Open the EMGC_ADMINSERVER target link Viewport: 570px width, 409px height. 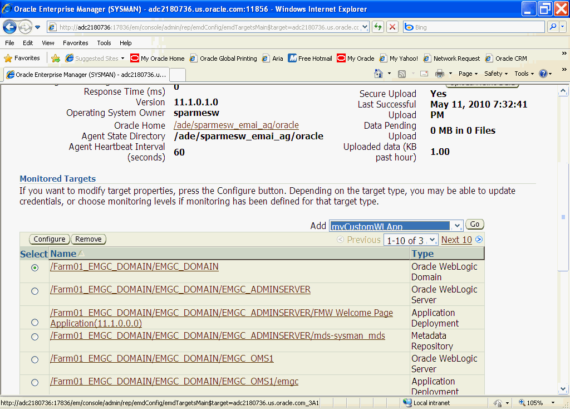pos(180,290)
